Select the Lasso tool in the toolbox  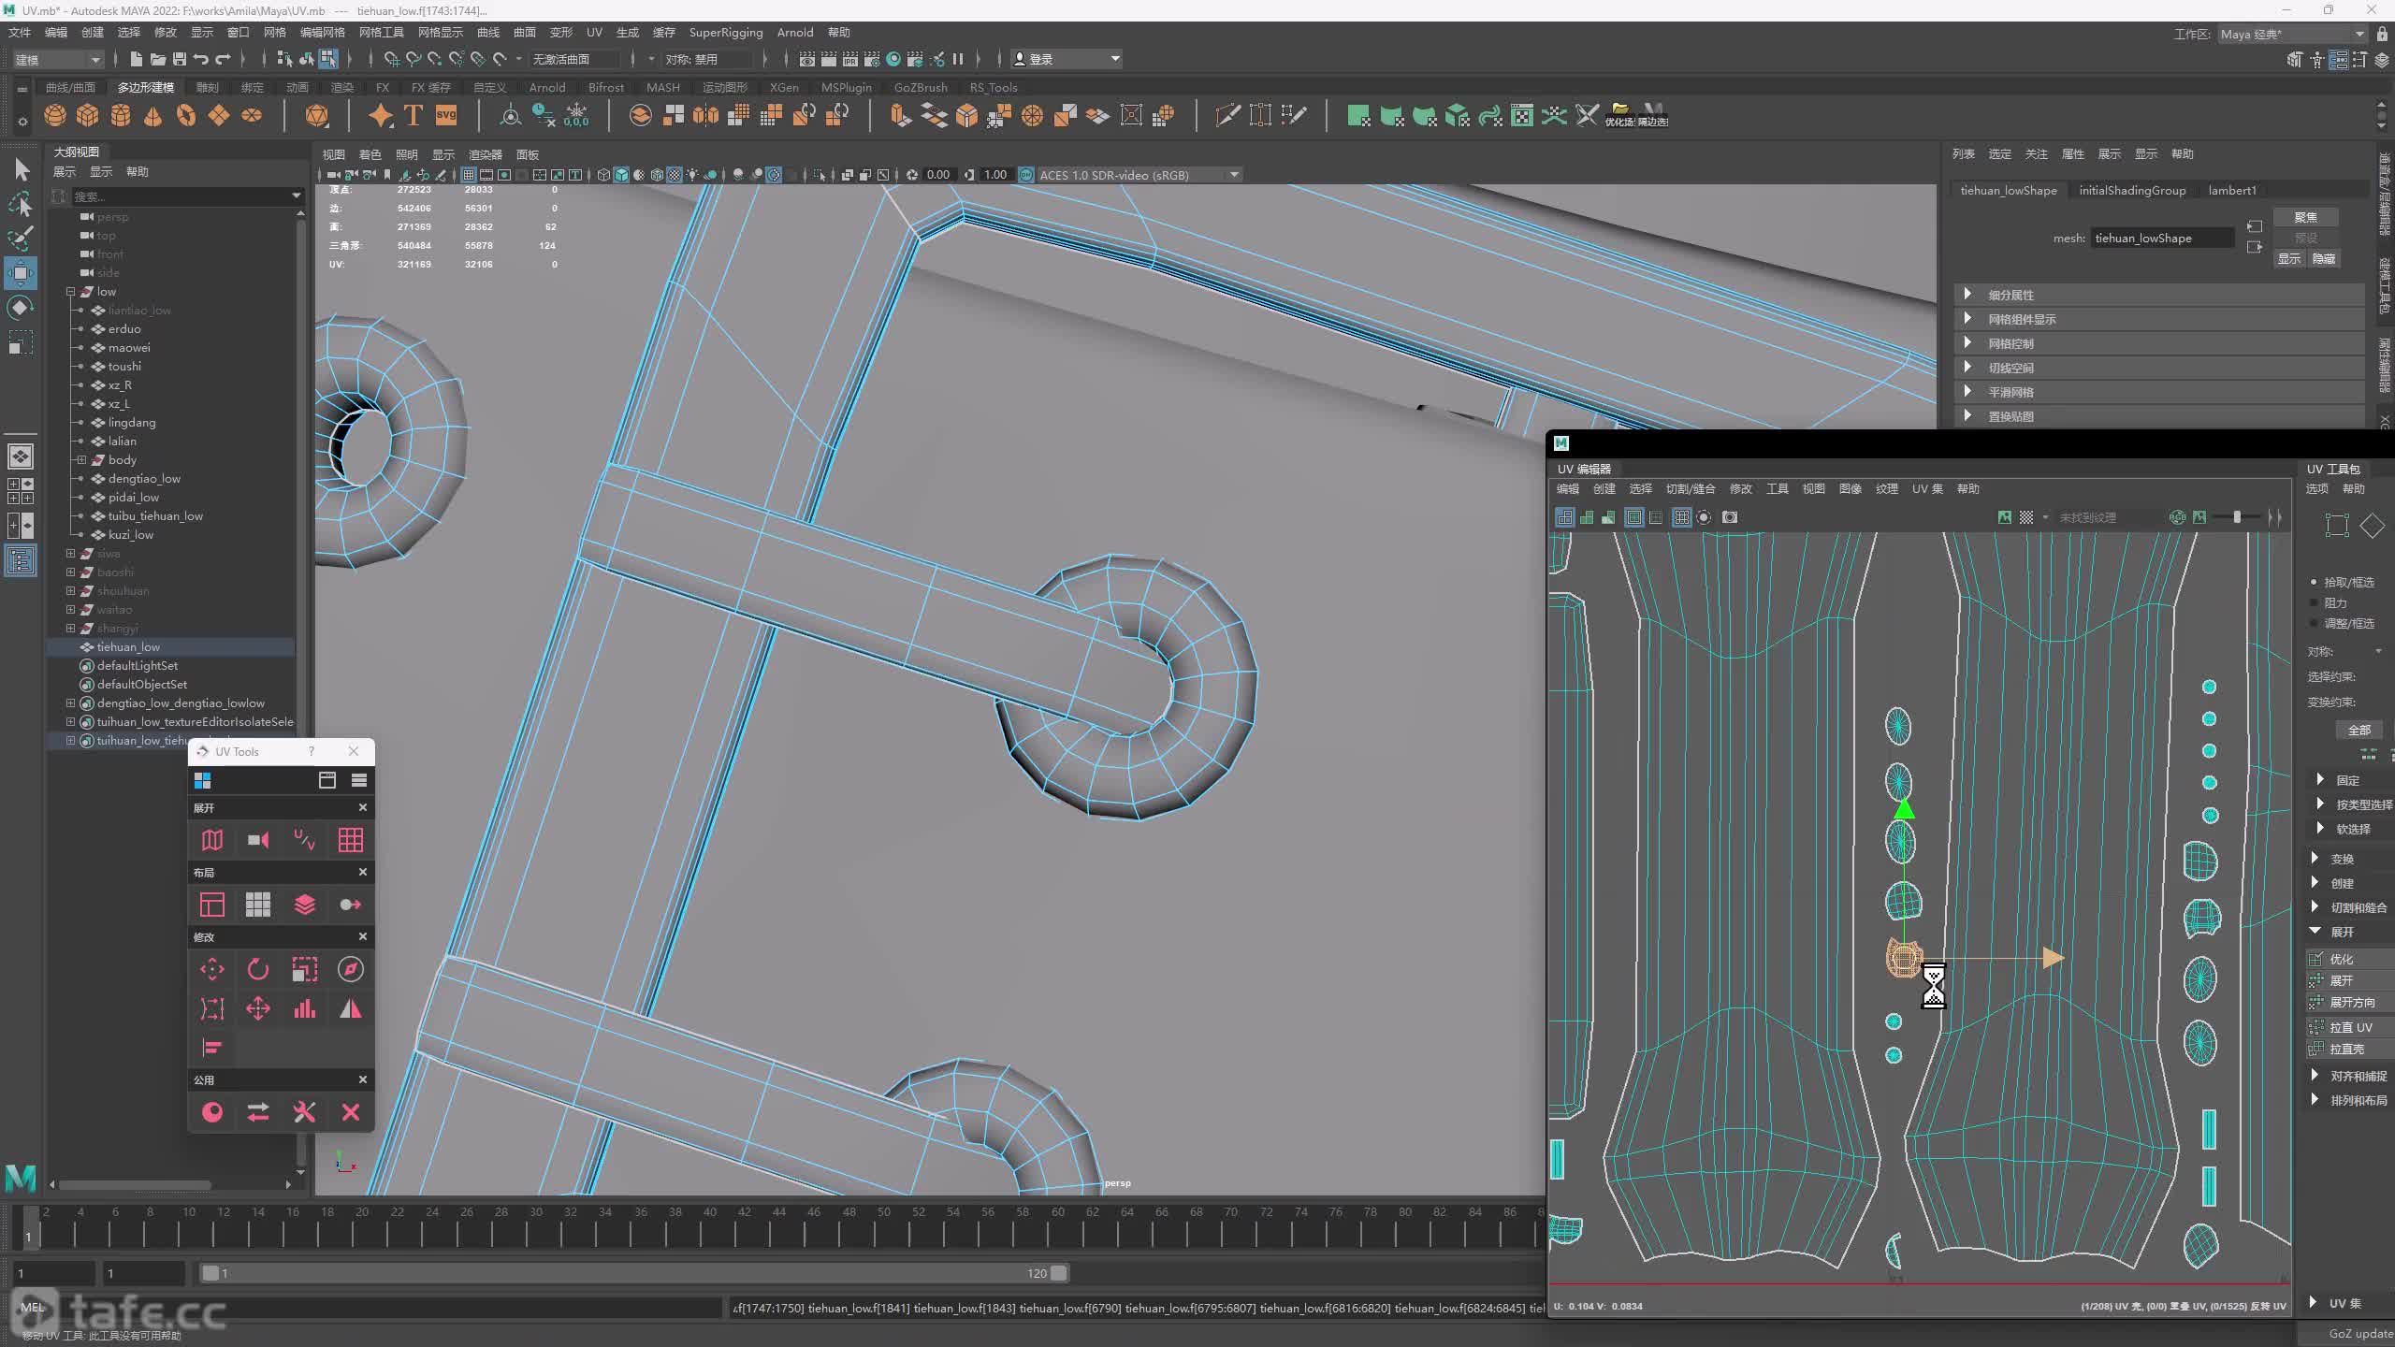[x=21, y=204]
